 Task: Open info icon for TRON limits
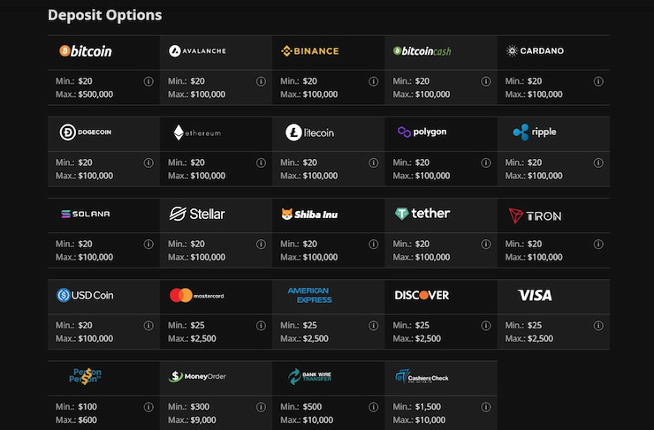point(598,245)
